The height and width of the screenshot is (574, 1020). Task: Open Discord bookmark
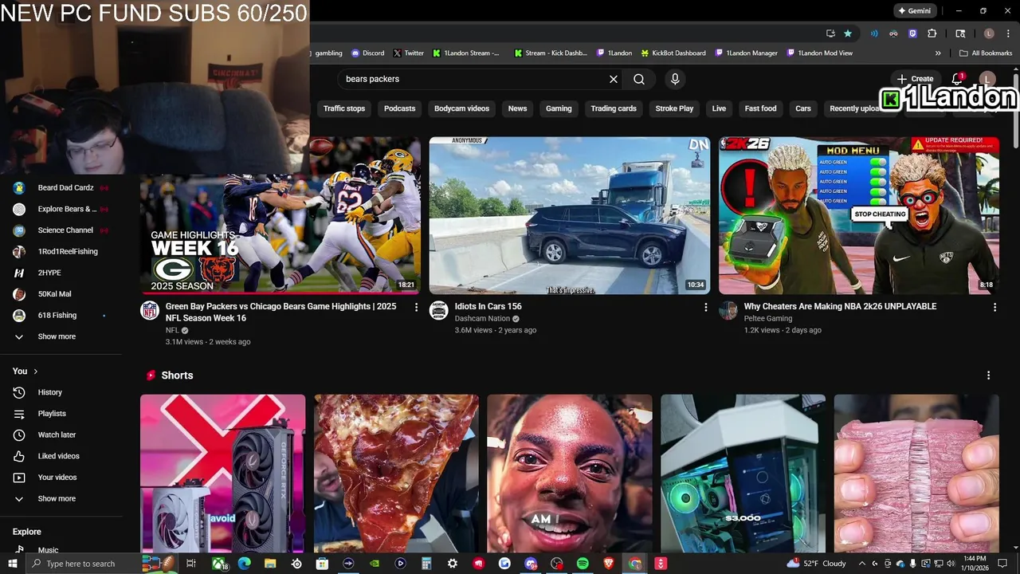tap(367, 53)
